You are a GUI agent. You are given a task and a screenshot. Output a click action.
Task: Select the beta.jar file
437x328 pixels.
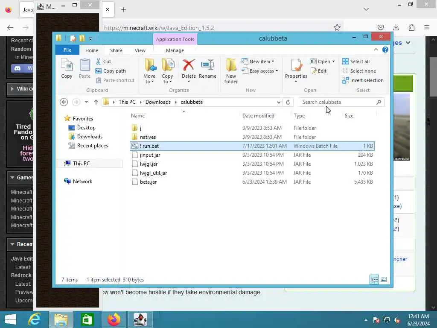click(253, 182)
